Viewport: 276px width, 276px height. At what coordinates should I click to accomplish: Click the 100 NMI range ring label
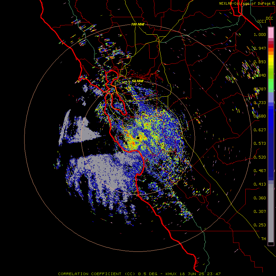coord(138,24)
